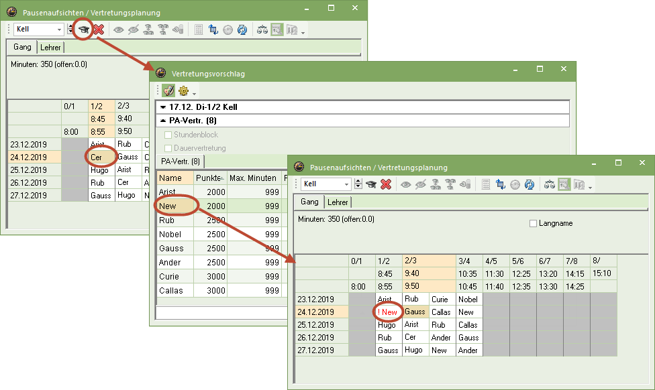Image resolution: width=655 pixels, height=390 pixels.
Task: Click the gear settings icon in Vertretungsvorschlag
Action: tap(183, 90)
